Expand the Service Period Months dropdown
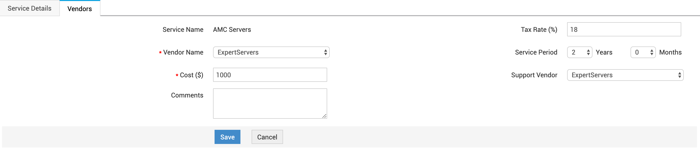 click(x=643, y=52)
